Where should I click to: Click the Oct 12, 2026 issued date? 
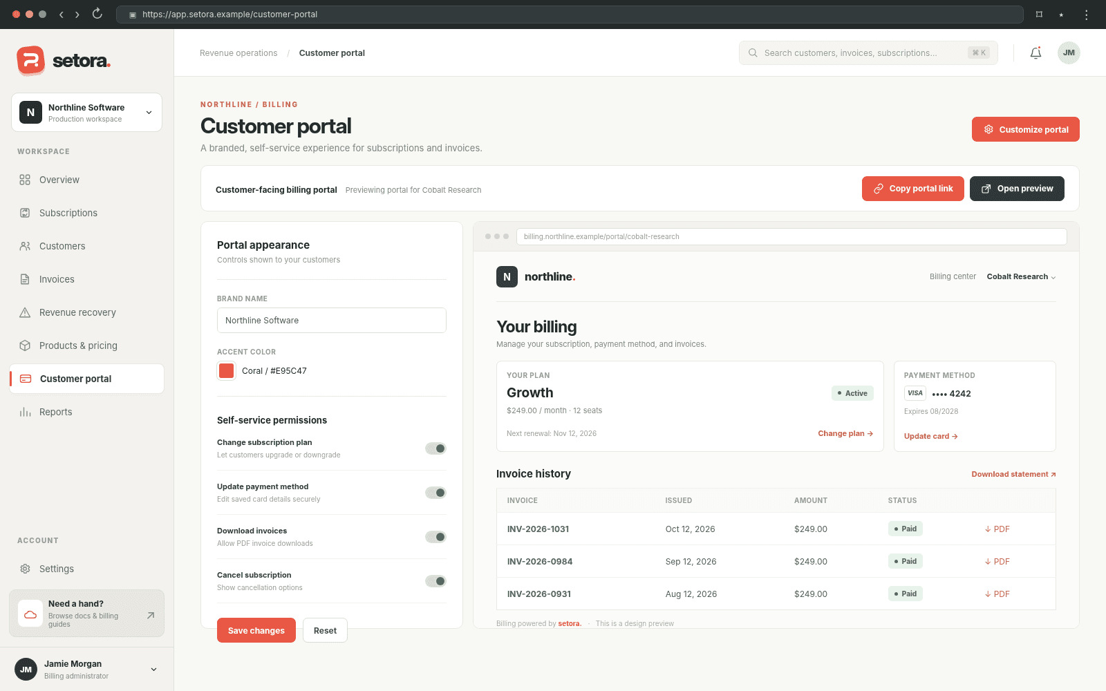coord(690,529)
